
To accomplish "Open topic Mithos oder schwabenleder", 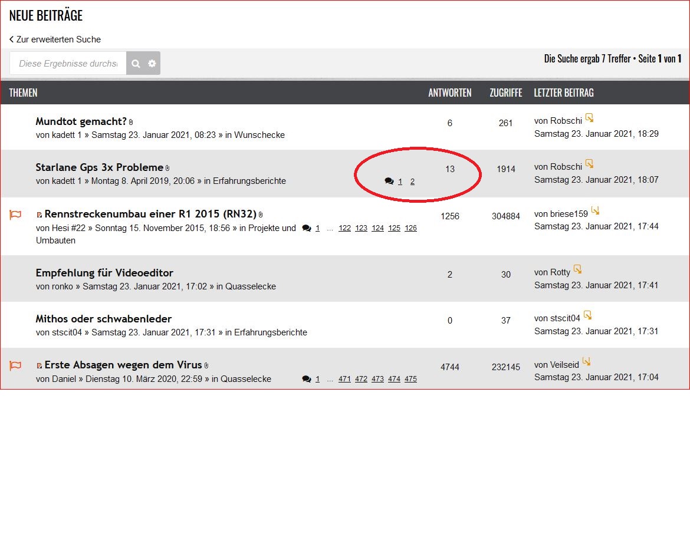I will point(103,319).
